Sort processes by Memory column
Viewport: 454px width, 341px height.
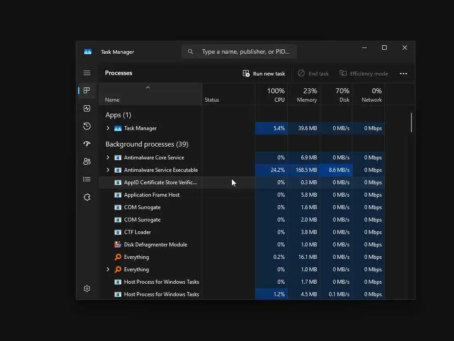click(x=304, y=95)
